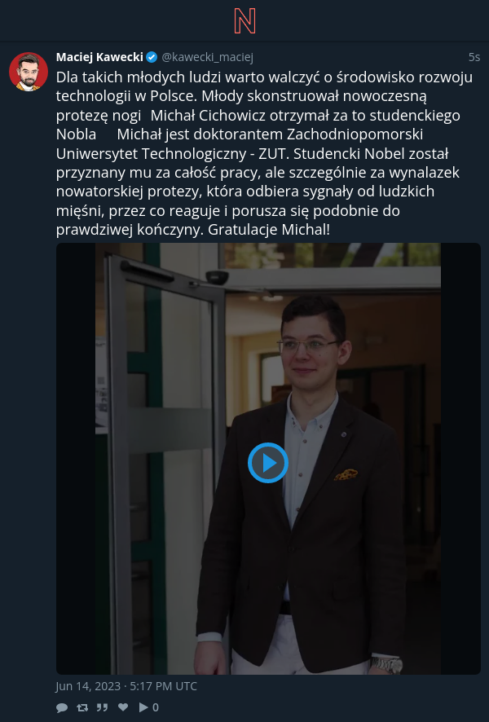Click the blue verified badge icon
This screenshot has width=489, height=722.
click(x=152, y=58)
